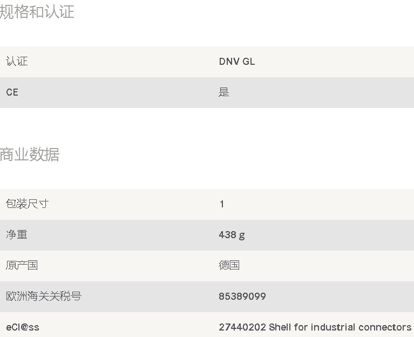Click the tariff number 85389099
Image resolution: width=414 pixels, height=337 pixels.
tap(242, 296)
